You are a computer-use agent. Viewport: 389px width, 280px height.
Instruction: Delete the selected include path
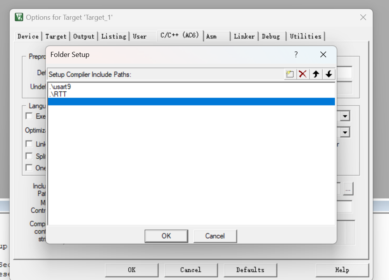pos(303,74)
